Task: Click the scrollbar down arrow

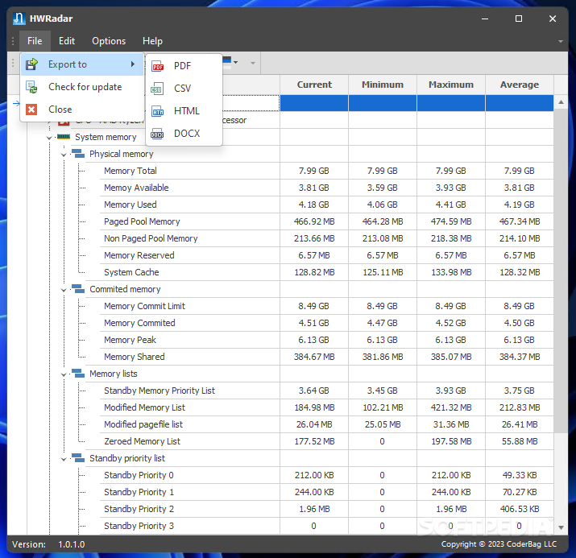Action: 561,527
